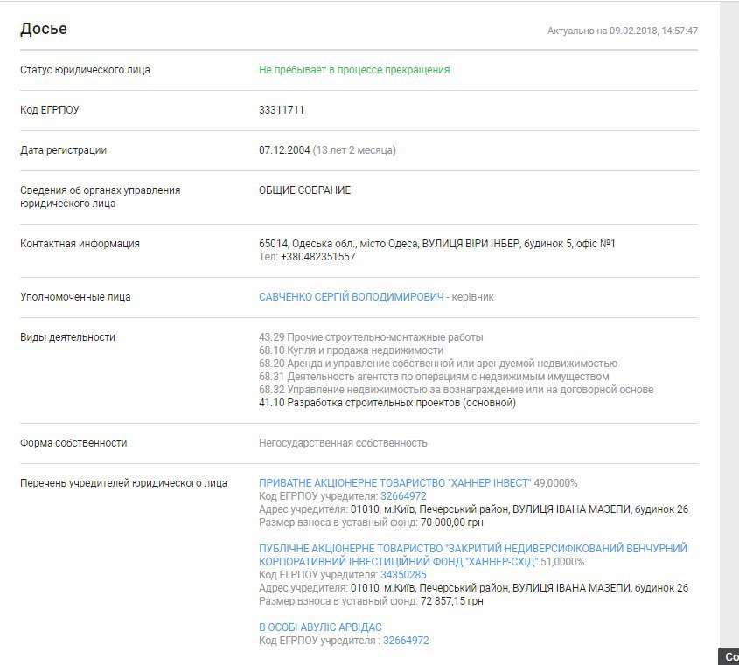Open САВЧЕНКО СЕРГІЙ ВОЛОДИМИРОВИЧ profile link
The width and height of the screenshot is (739, 665).
pos(351,297)
